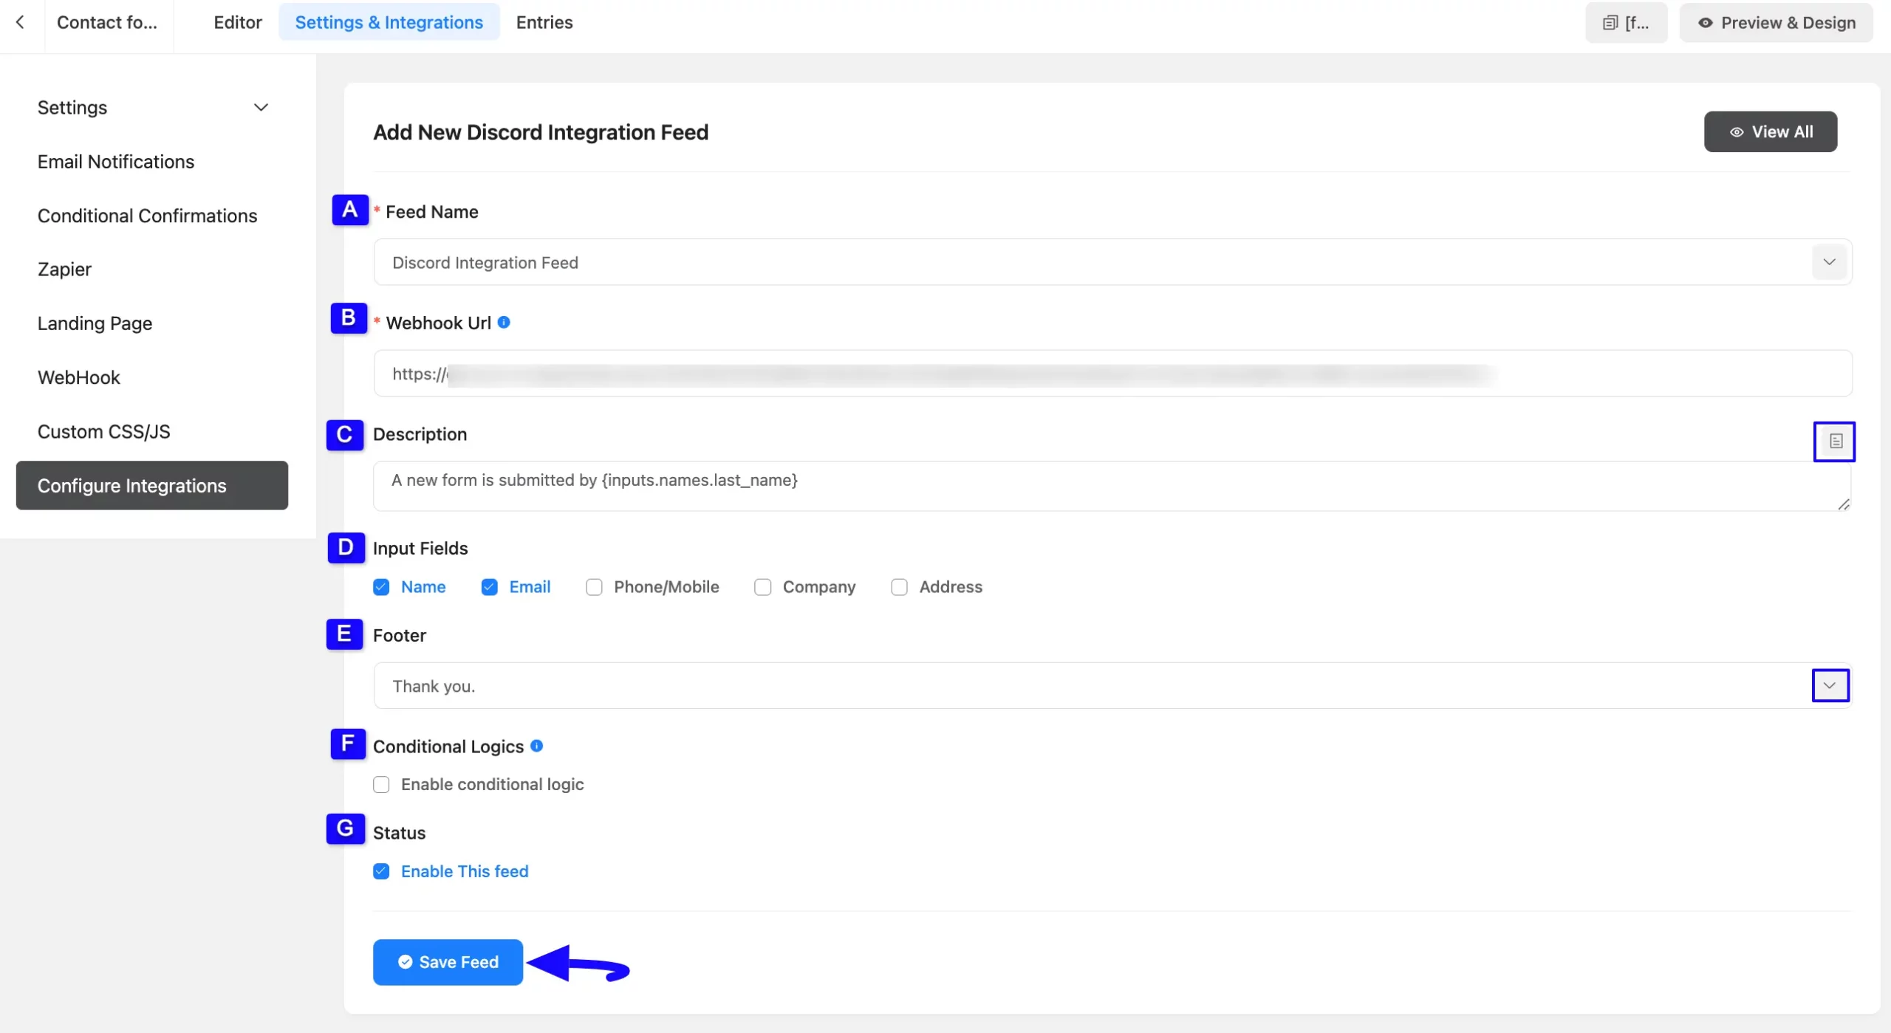Click the Preview & Design button
The image size is (1891, 1033).
click(x=1777, y=23)
